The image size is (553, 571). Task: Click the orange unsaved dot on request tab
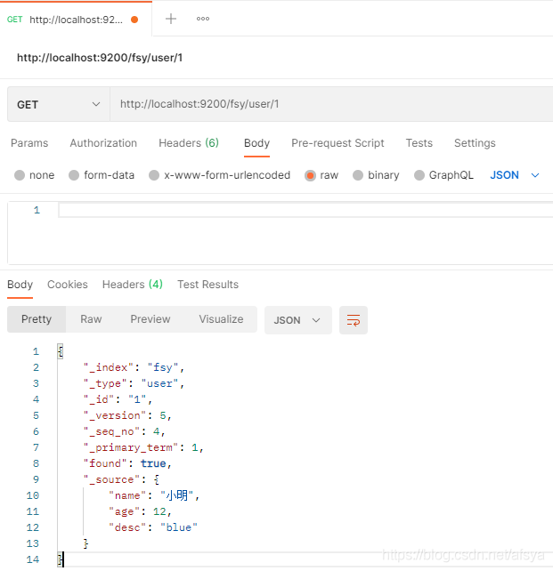(134, 19)
